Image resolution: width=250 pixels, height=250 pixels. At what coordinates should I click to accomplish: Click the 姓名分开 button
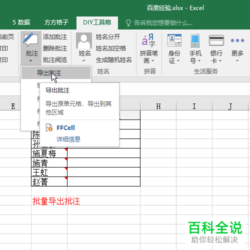[108, 37]
